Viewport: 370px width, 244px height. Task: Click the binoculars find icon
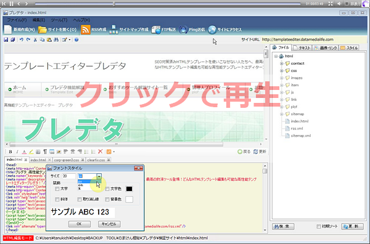[x=56, y=39]
